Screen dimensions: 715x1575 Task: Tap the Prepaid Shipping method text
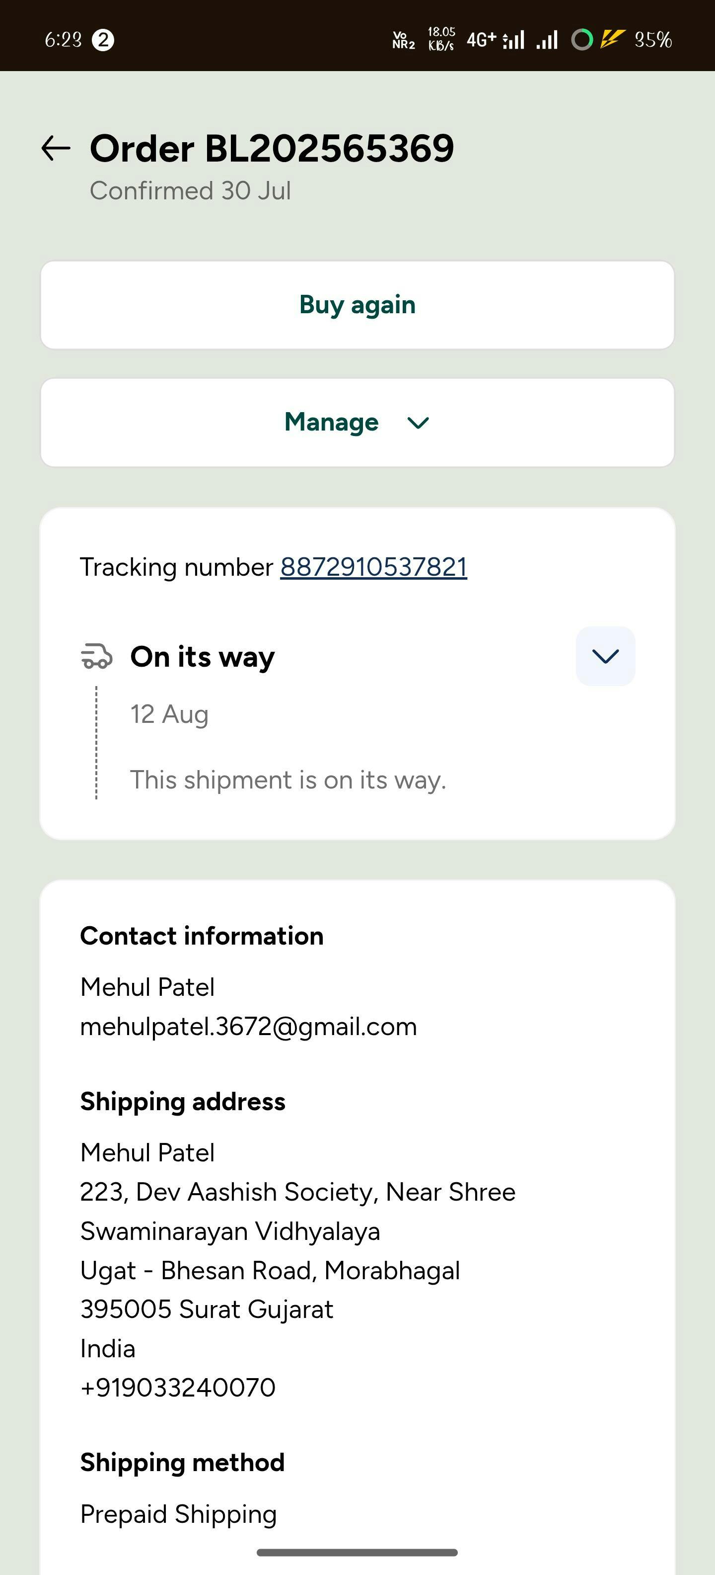coord(178,1514)
